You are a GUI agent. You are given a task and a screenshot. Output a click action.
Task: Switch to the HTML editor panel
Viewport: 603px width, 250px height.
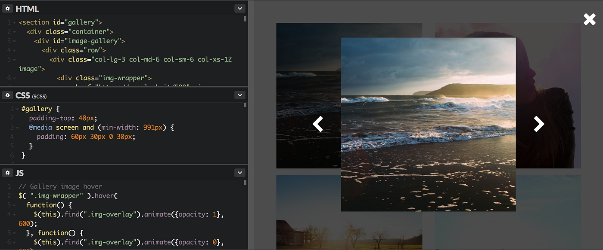pos(28,8)
